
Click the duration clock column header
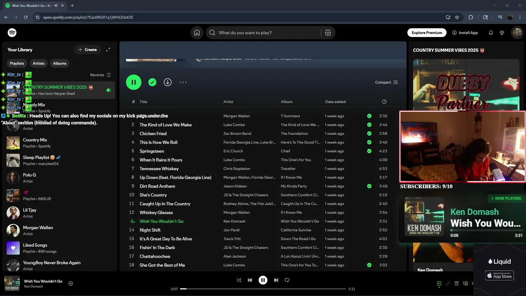384,102
